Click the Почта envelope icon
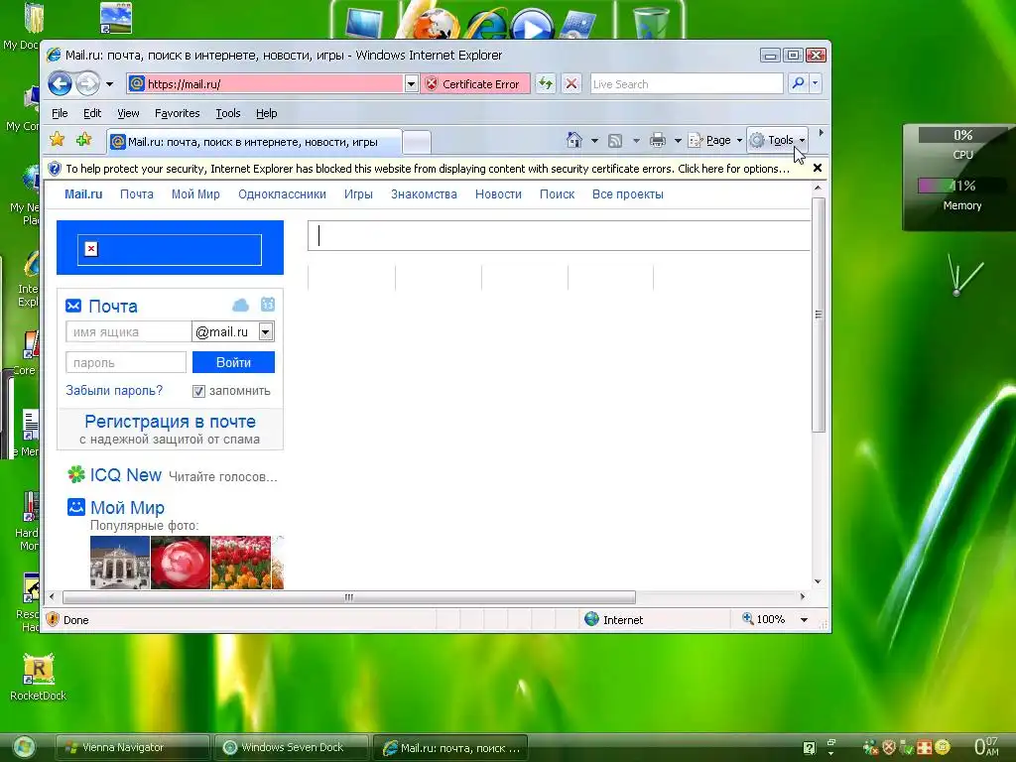Viewport: 1016px width, 762px height. point(73,306)
